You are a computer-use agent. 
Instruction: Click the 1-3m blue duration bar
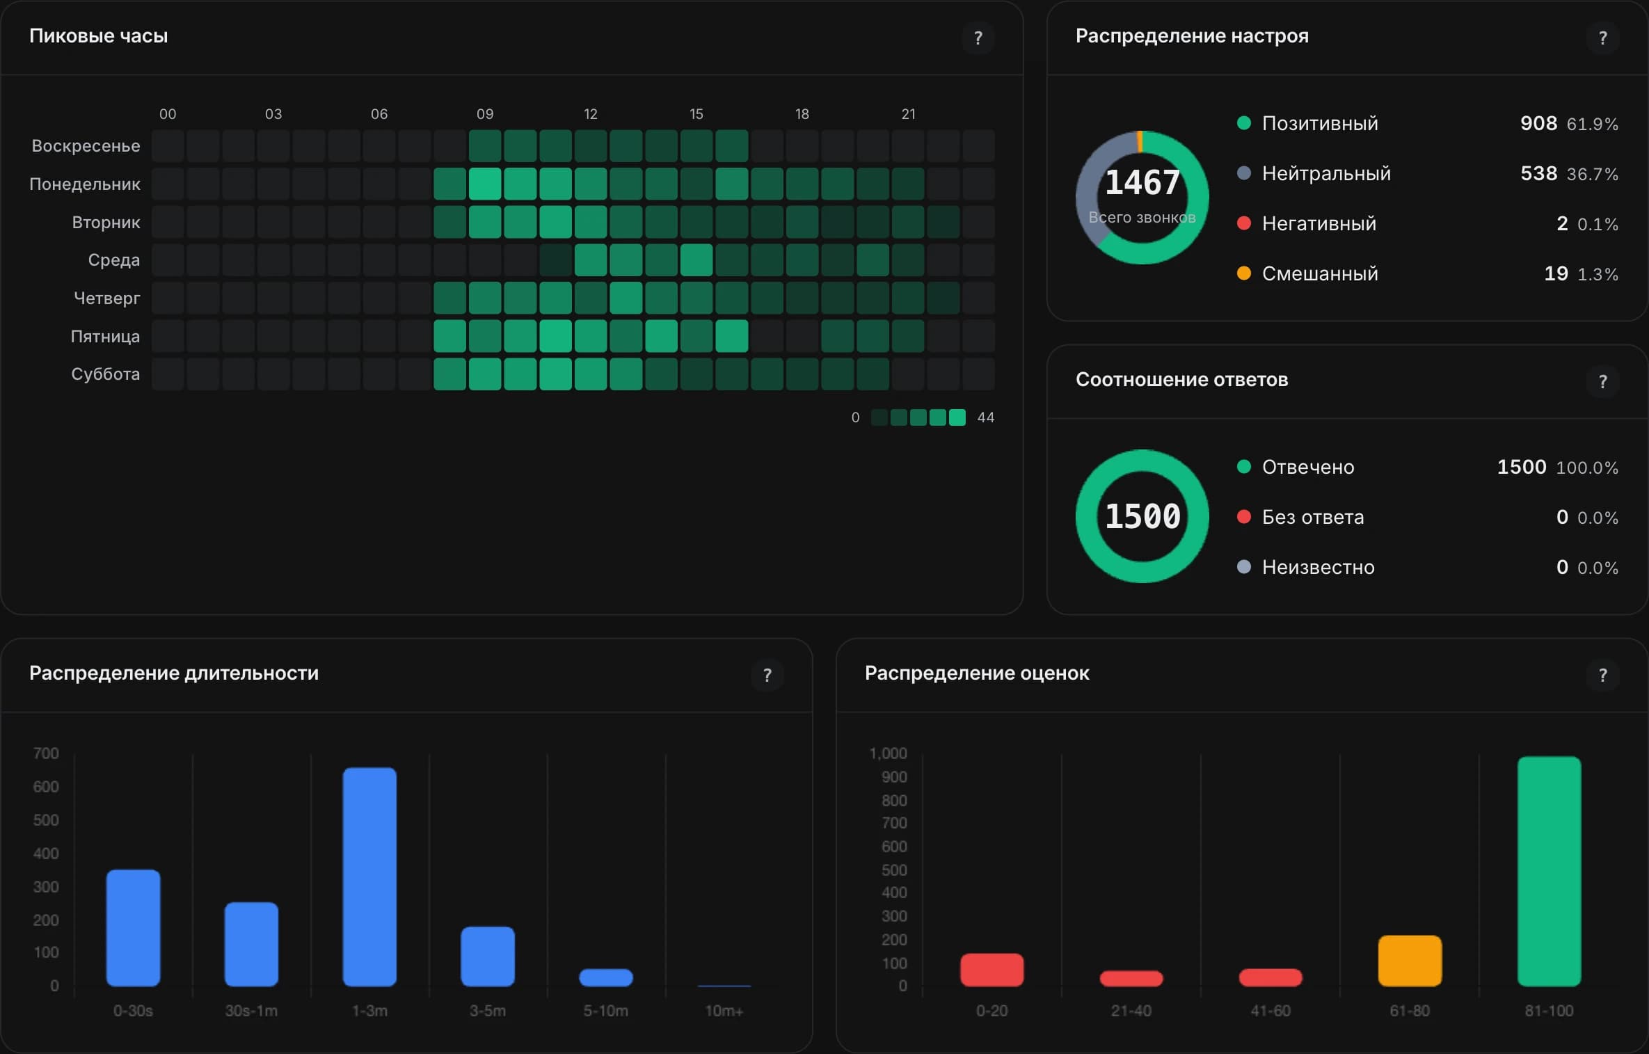coord(369,877)
